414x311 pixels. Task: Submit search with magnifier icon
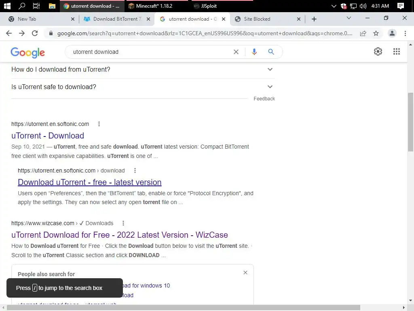click(x=271, y=52)
